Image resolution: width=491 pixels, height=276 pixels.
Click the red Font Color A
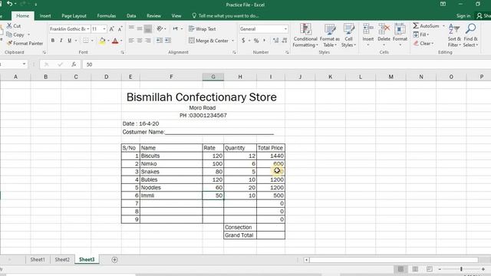[115, 41]
